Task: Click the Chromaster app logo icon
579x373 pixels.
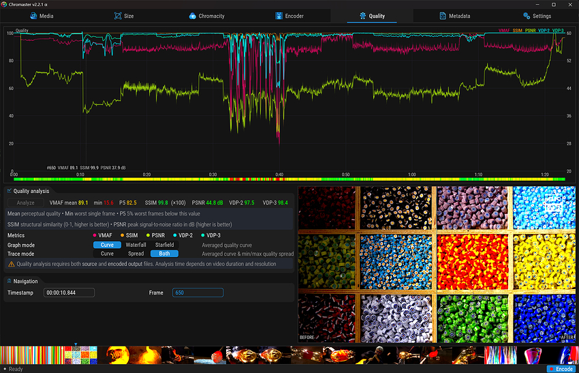Action: click(4, 5)
